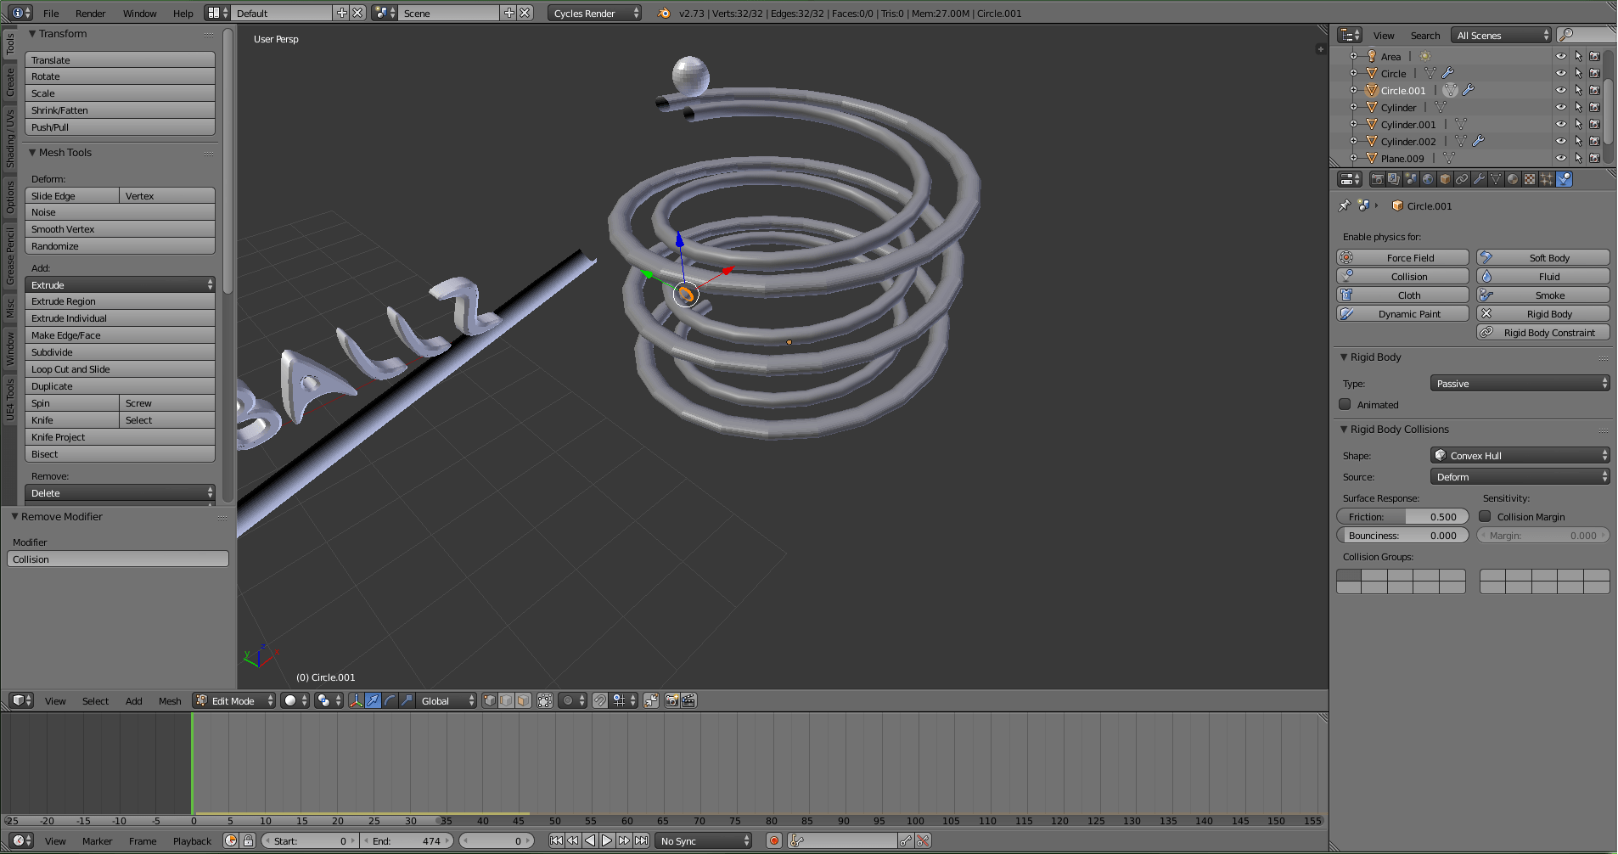Enable the Animated checkbox
Viewport: 1618px width, 854px height.
tap(1345, 404)
